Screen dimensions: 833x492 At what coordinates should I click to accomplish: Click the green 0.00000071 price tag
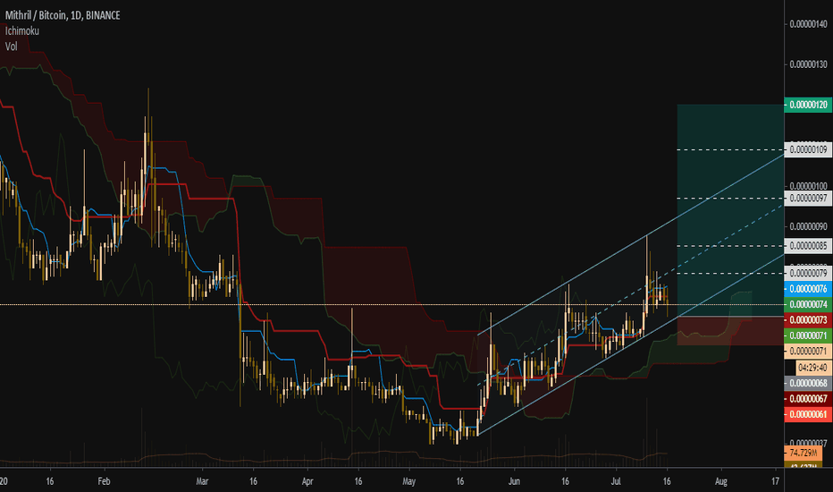tap(808, 335)
